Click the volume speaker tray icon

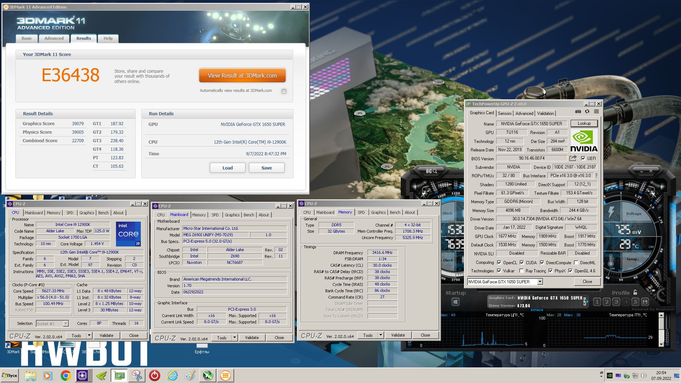click(644, 376)
